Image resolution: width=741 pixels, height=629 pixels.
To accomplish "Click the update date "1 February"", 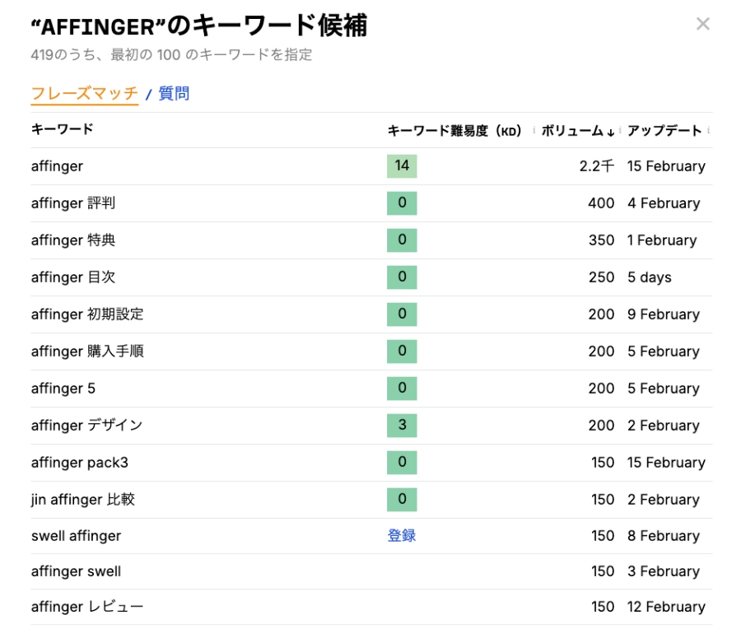I will coord(662,240).
